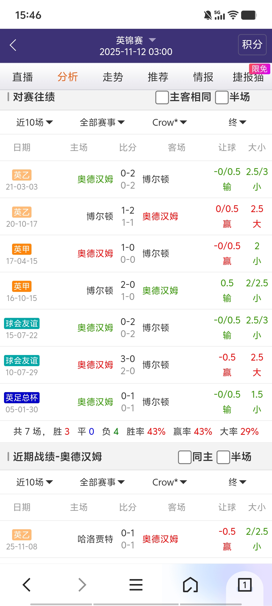
Task: Open the 全部赛事 filter under 近期战绩
Action: point(102,482)
